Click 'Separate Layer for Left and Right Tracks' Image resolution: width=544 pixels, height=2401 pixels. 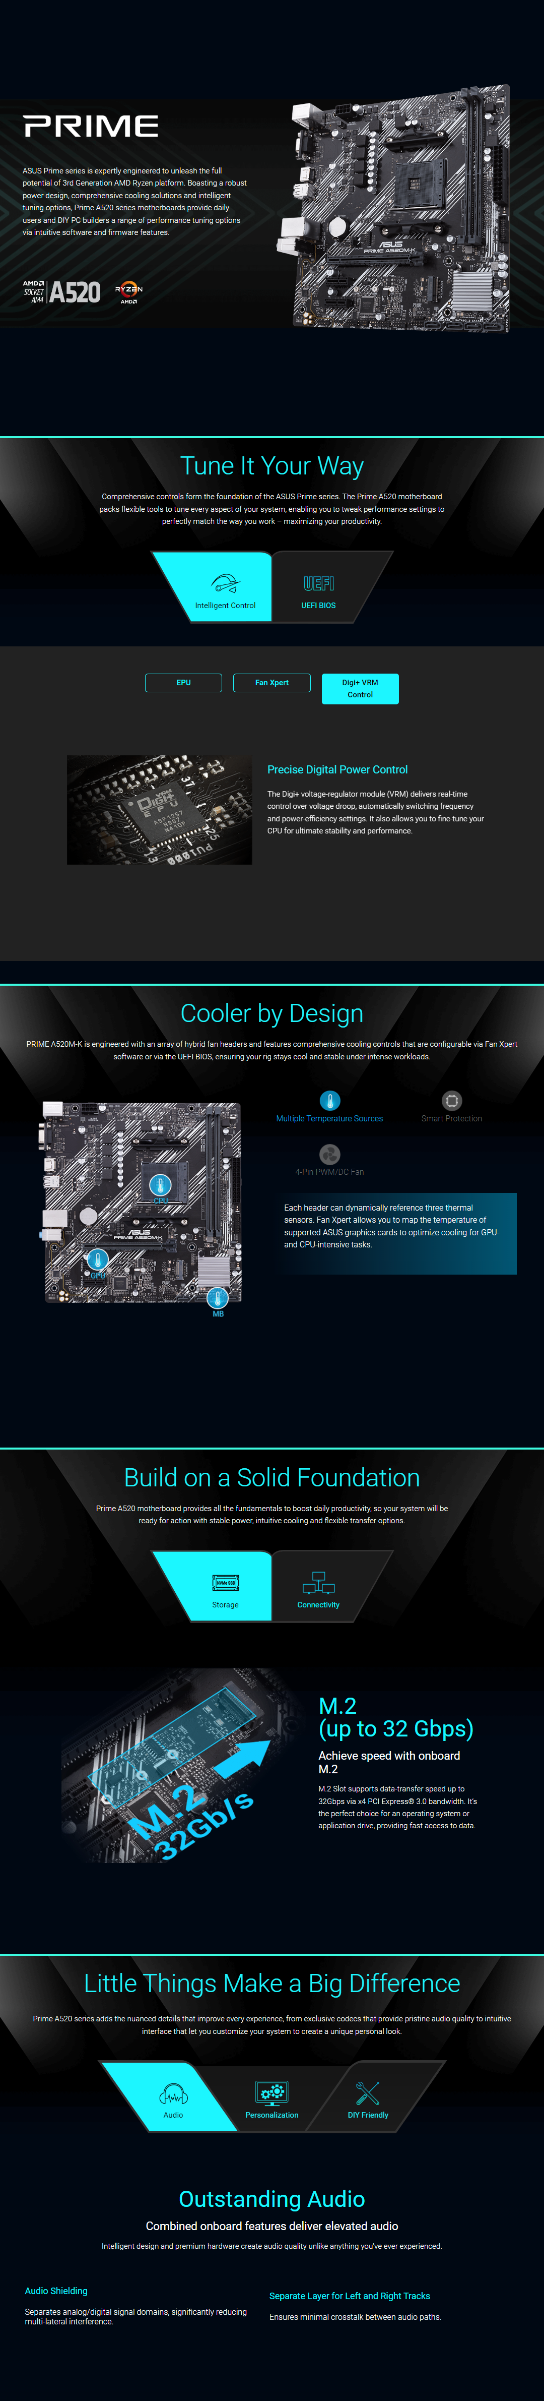tap(349, 2296)
